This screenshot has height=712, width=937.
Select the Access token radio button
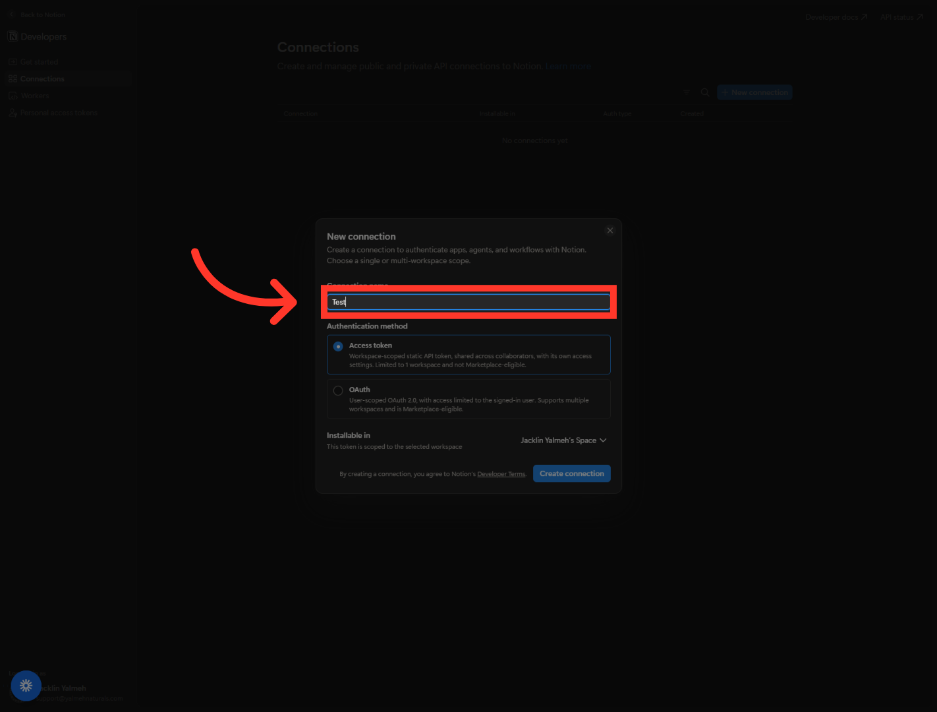pos(338,346)
